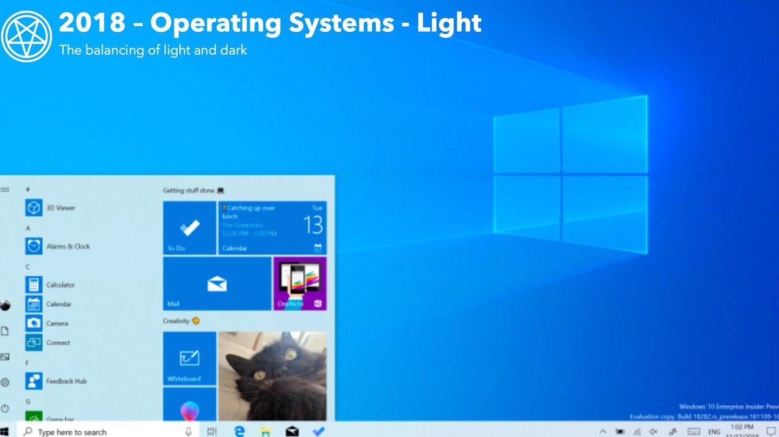This screenshot has height=437, width=779.
Task: Show hidden tray icons chevron
Action: coord(602,431)
